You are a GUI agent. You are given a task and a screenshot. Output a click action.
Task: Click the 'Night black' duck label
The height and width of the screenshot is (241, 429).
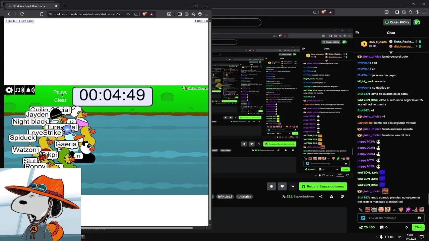(x=30, y=122)
